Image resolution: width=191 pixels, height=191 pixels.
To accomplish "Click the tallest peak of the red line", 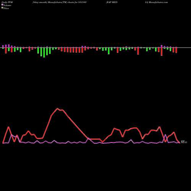I will pyautogui.click(x=57, y=108).
